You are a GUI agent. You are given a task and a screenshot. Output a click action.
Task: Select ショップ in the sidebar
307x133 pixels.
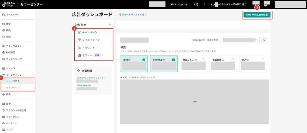coord(9,68)
